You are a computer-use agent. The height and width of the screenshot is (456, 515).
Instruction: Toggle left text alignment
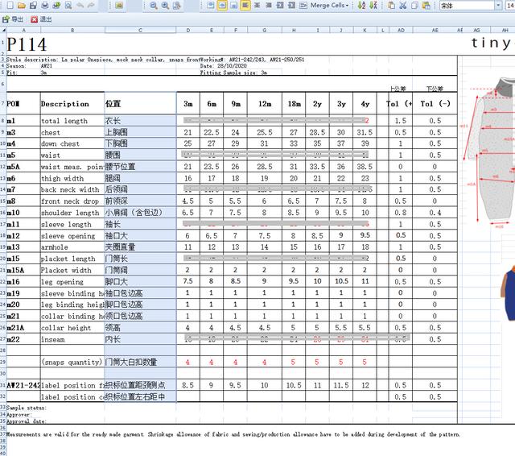point(245,6)
